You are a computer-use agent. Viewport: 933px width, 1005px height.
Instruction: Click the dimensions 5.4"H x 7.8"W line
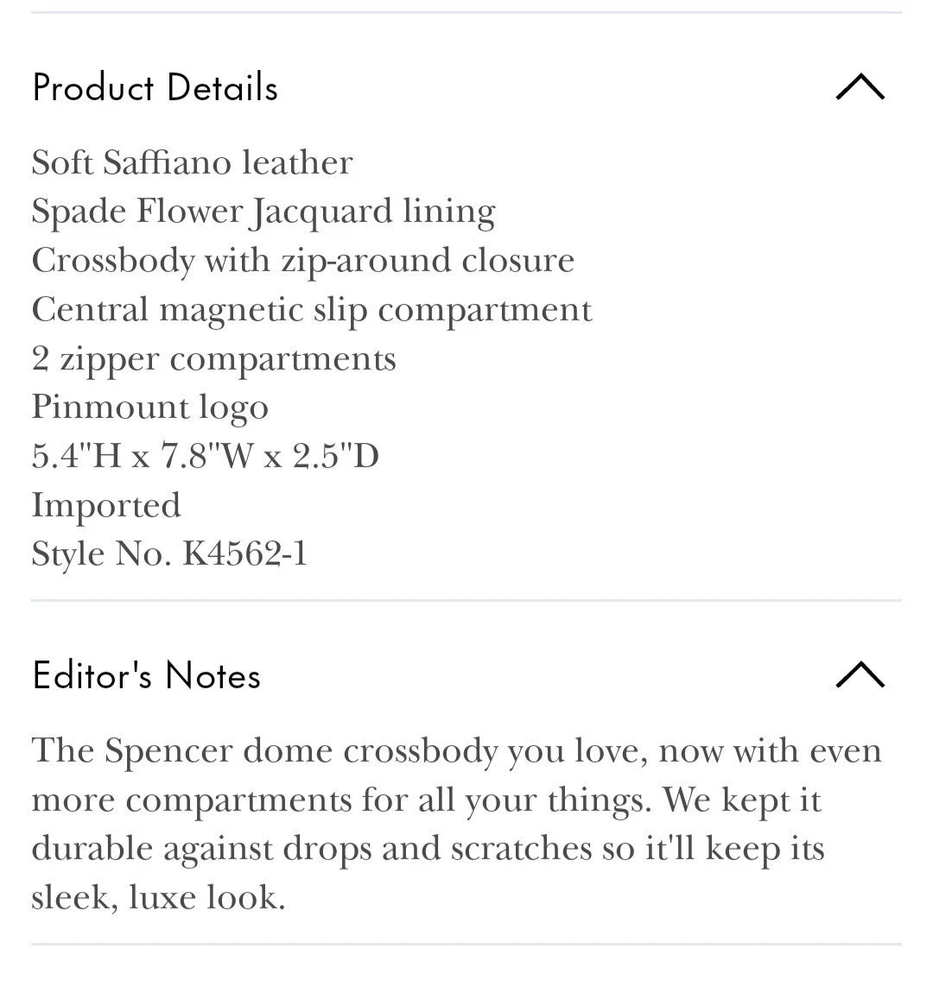pos(206,457)
